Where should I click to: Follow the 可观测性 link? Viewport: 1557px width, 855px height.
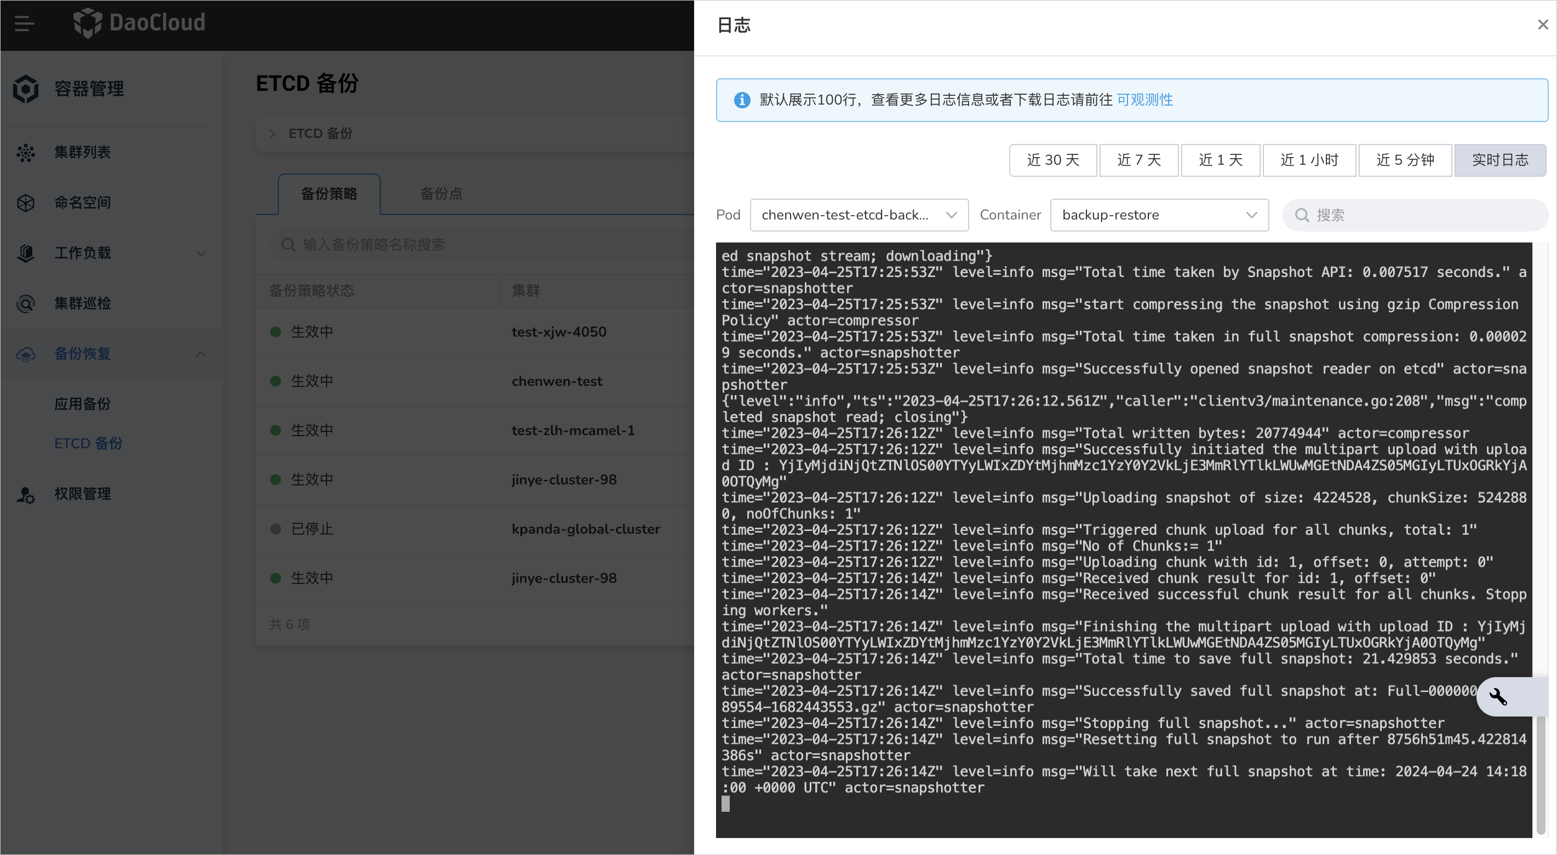pos(1145,100)
